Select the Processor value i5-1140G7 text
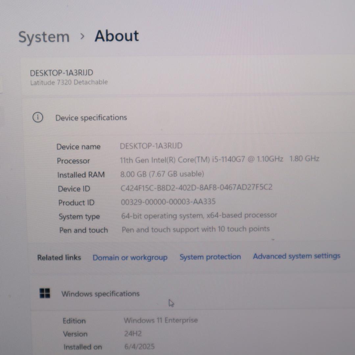355x355 pixels. click(x=219, y=159)
